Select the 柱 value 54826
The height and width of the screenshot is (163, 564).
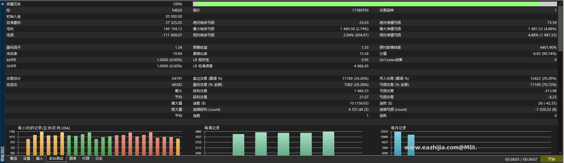[177, 10]
